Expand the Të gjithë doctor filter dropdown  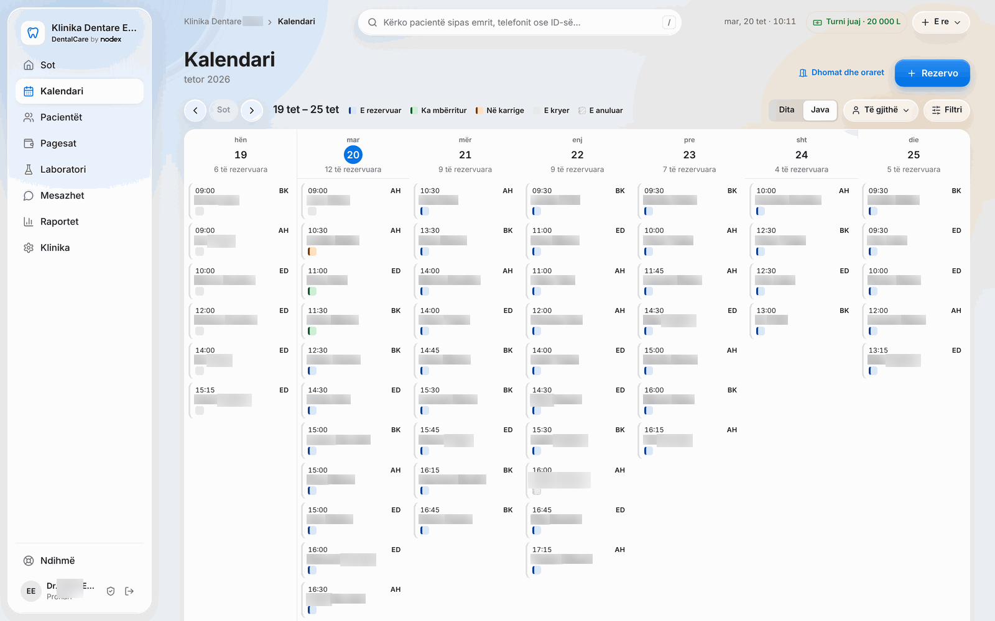point(881,110)
